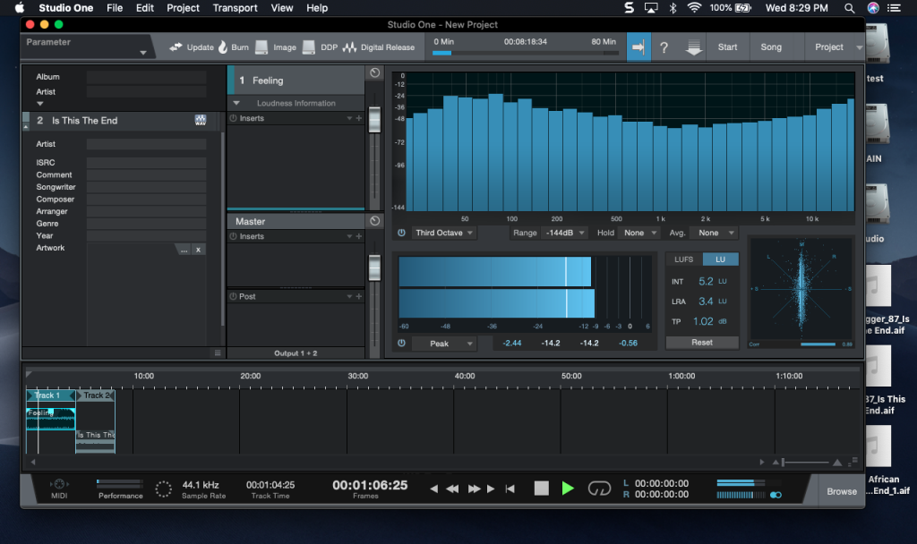Screen dimensions: 917x544
Task: Open the Avg. None dropdown
Action: coord(716,233)
